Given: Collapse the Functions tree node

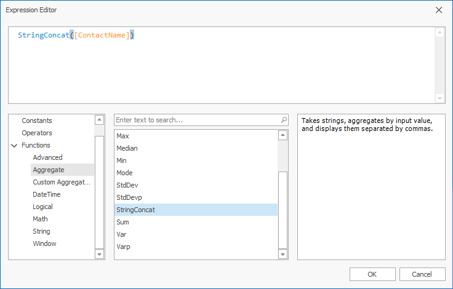Looking at the screenshot, I should [14, 146].
